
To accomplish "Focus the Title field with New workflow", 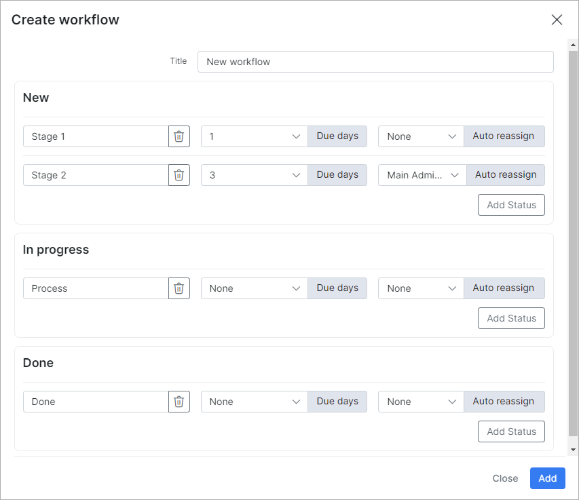I will click(x=375, y=62).
